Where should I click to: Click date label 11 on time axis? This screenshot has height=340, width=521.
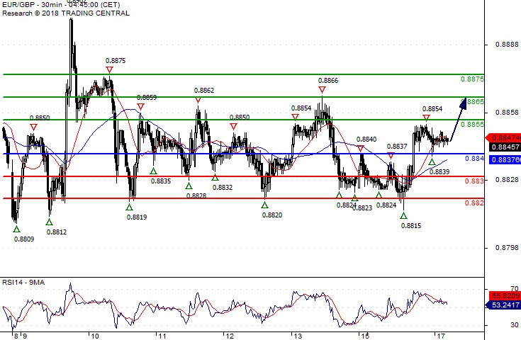coord(162,336)
